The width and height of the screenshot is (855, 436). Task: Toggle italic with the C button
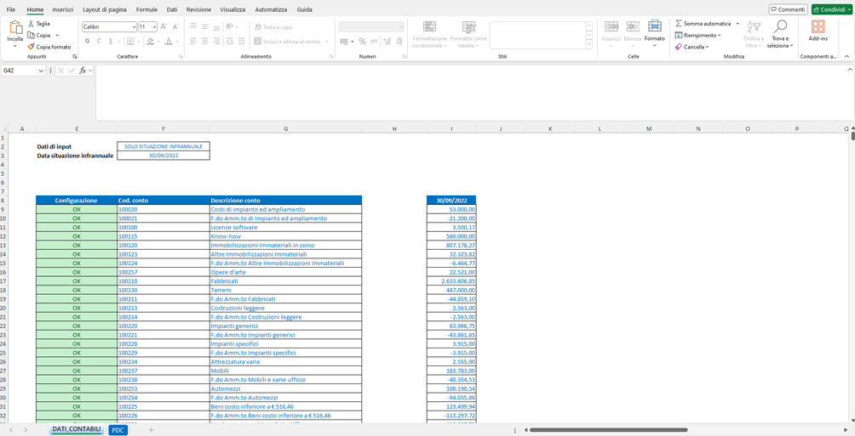[100, 42]
